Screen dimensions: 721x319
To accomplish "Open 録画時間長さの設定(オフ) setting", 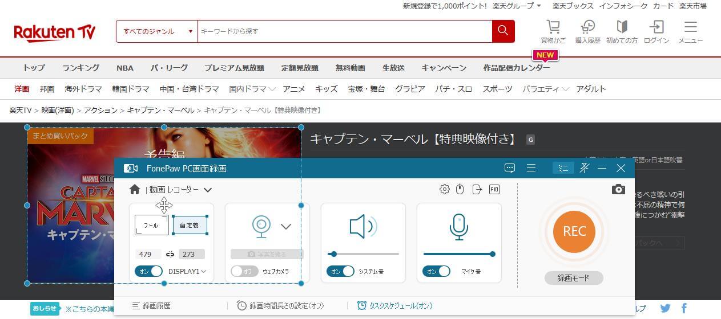I will [x=280, y=306].
